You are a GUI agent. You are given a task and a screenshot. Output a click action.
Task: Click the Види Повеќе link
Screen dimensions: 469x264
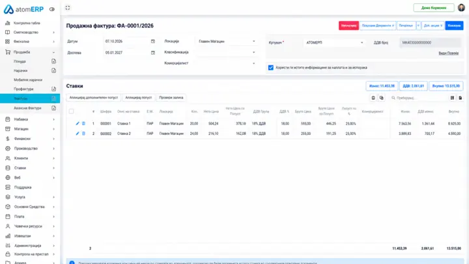click(448, 53)
